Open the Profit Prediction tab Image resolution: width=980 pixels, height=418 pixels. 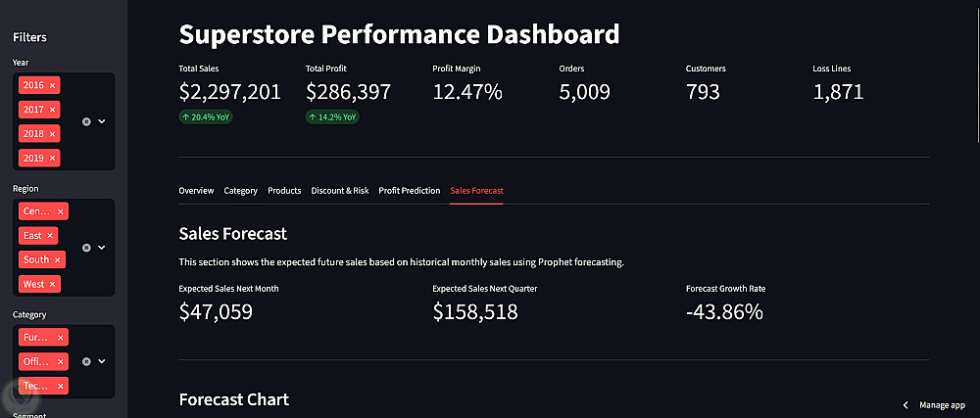click(409, 191)
